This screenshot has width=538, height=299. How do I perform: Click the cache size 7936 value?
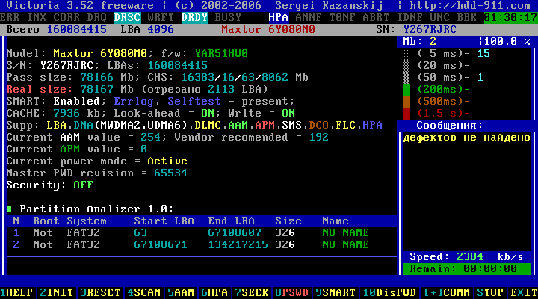pos(67,114)
